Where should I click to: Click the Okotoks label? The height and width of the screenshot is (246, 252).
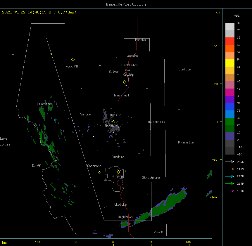[120, 205]
